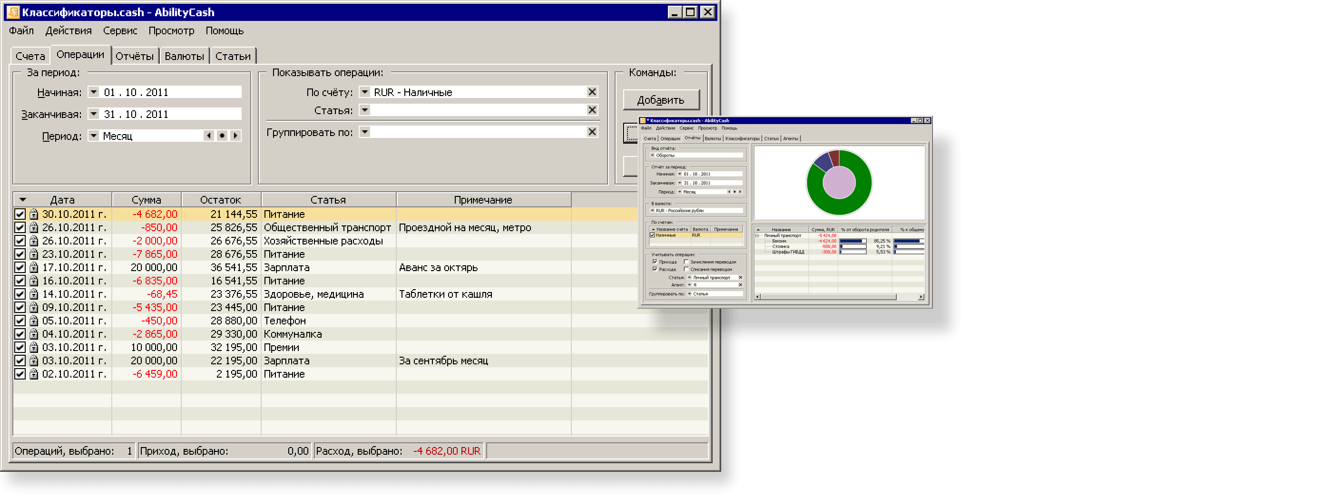Click the lock icon on the Общественный транспорт row
Image resolution: width=1332 pixels, height=497 pixels.
point(34,227)
